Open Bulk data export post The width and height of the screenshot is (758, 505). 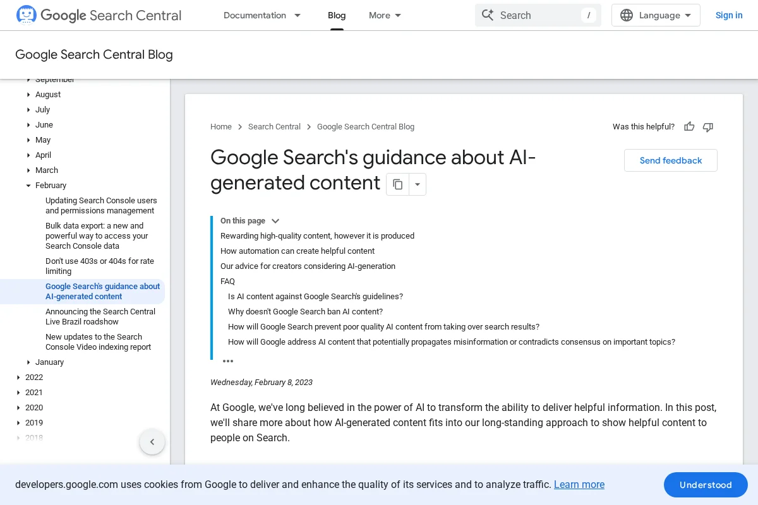pos(97,236)
